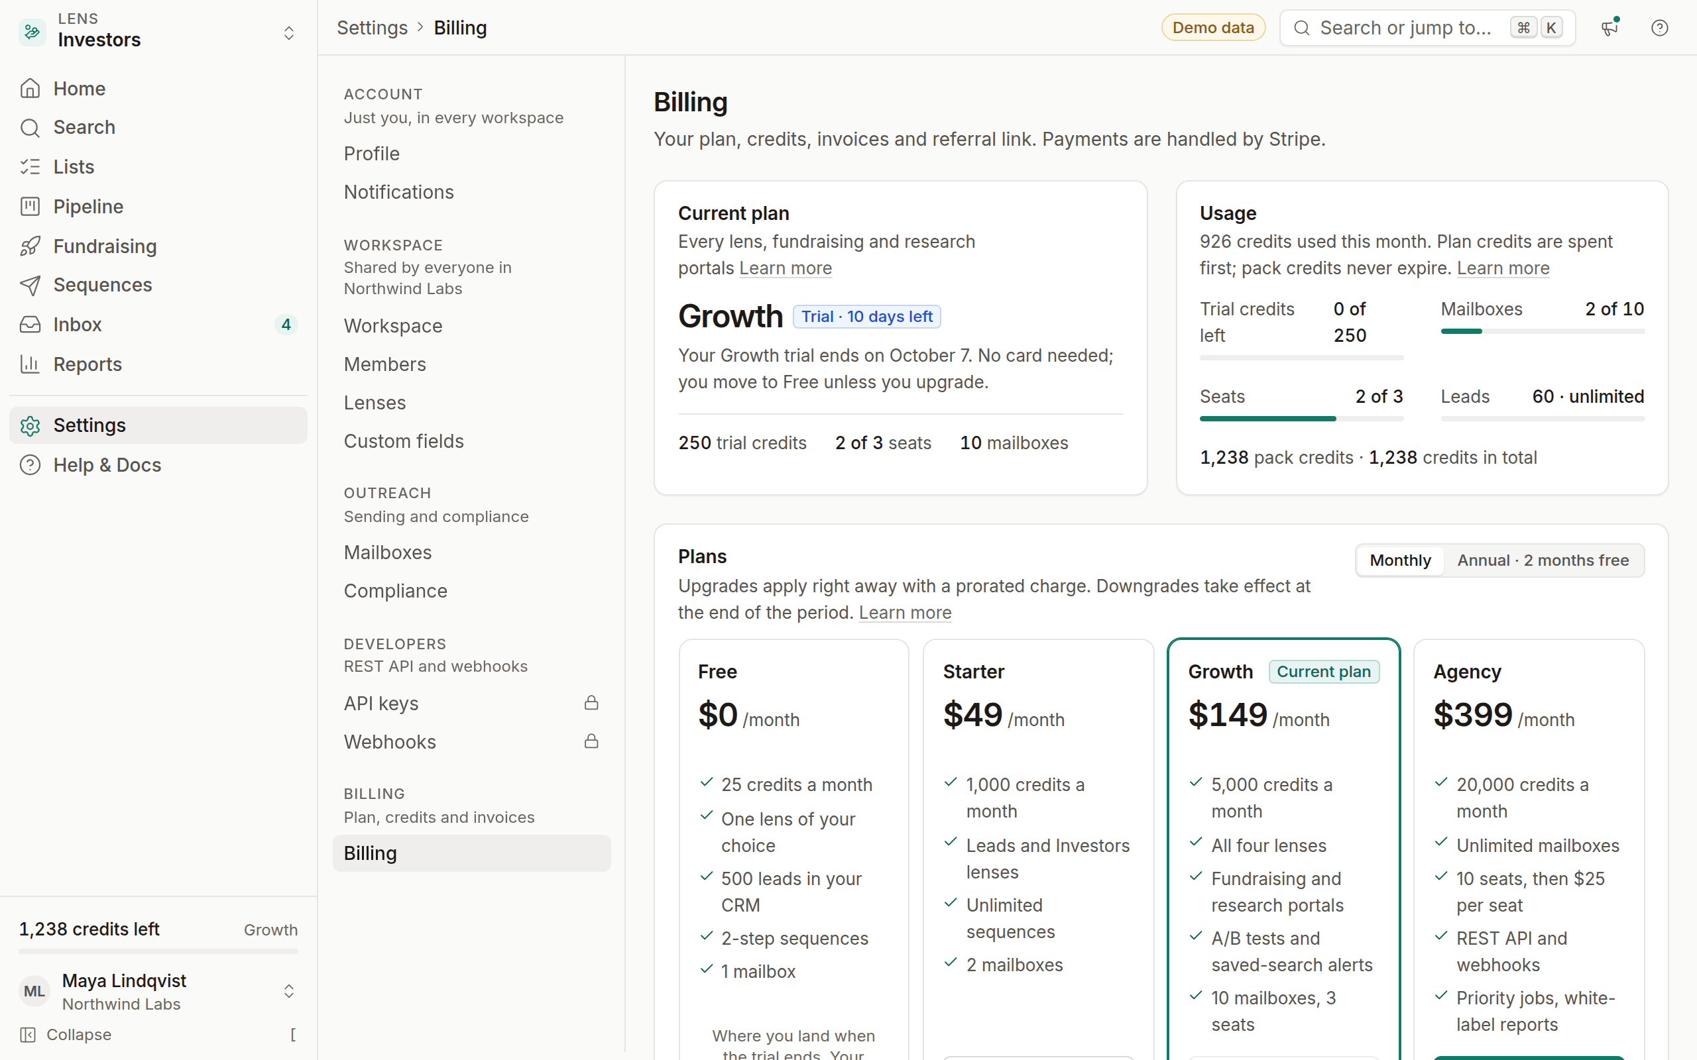Select Monthly billing period
This screenshot has width=1697, height=1060.
(1399, 560)
